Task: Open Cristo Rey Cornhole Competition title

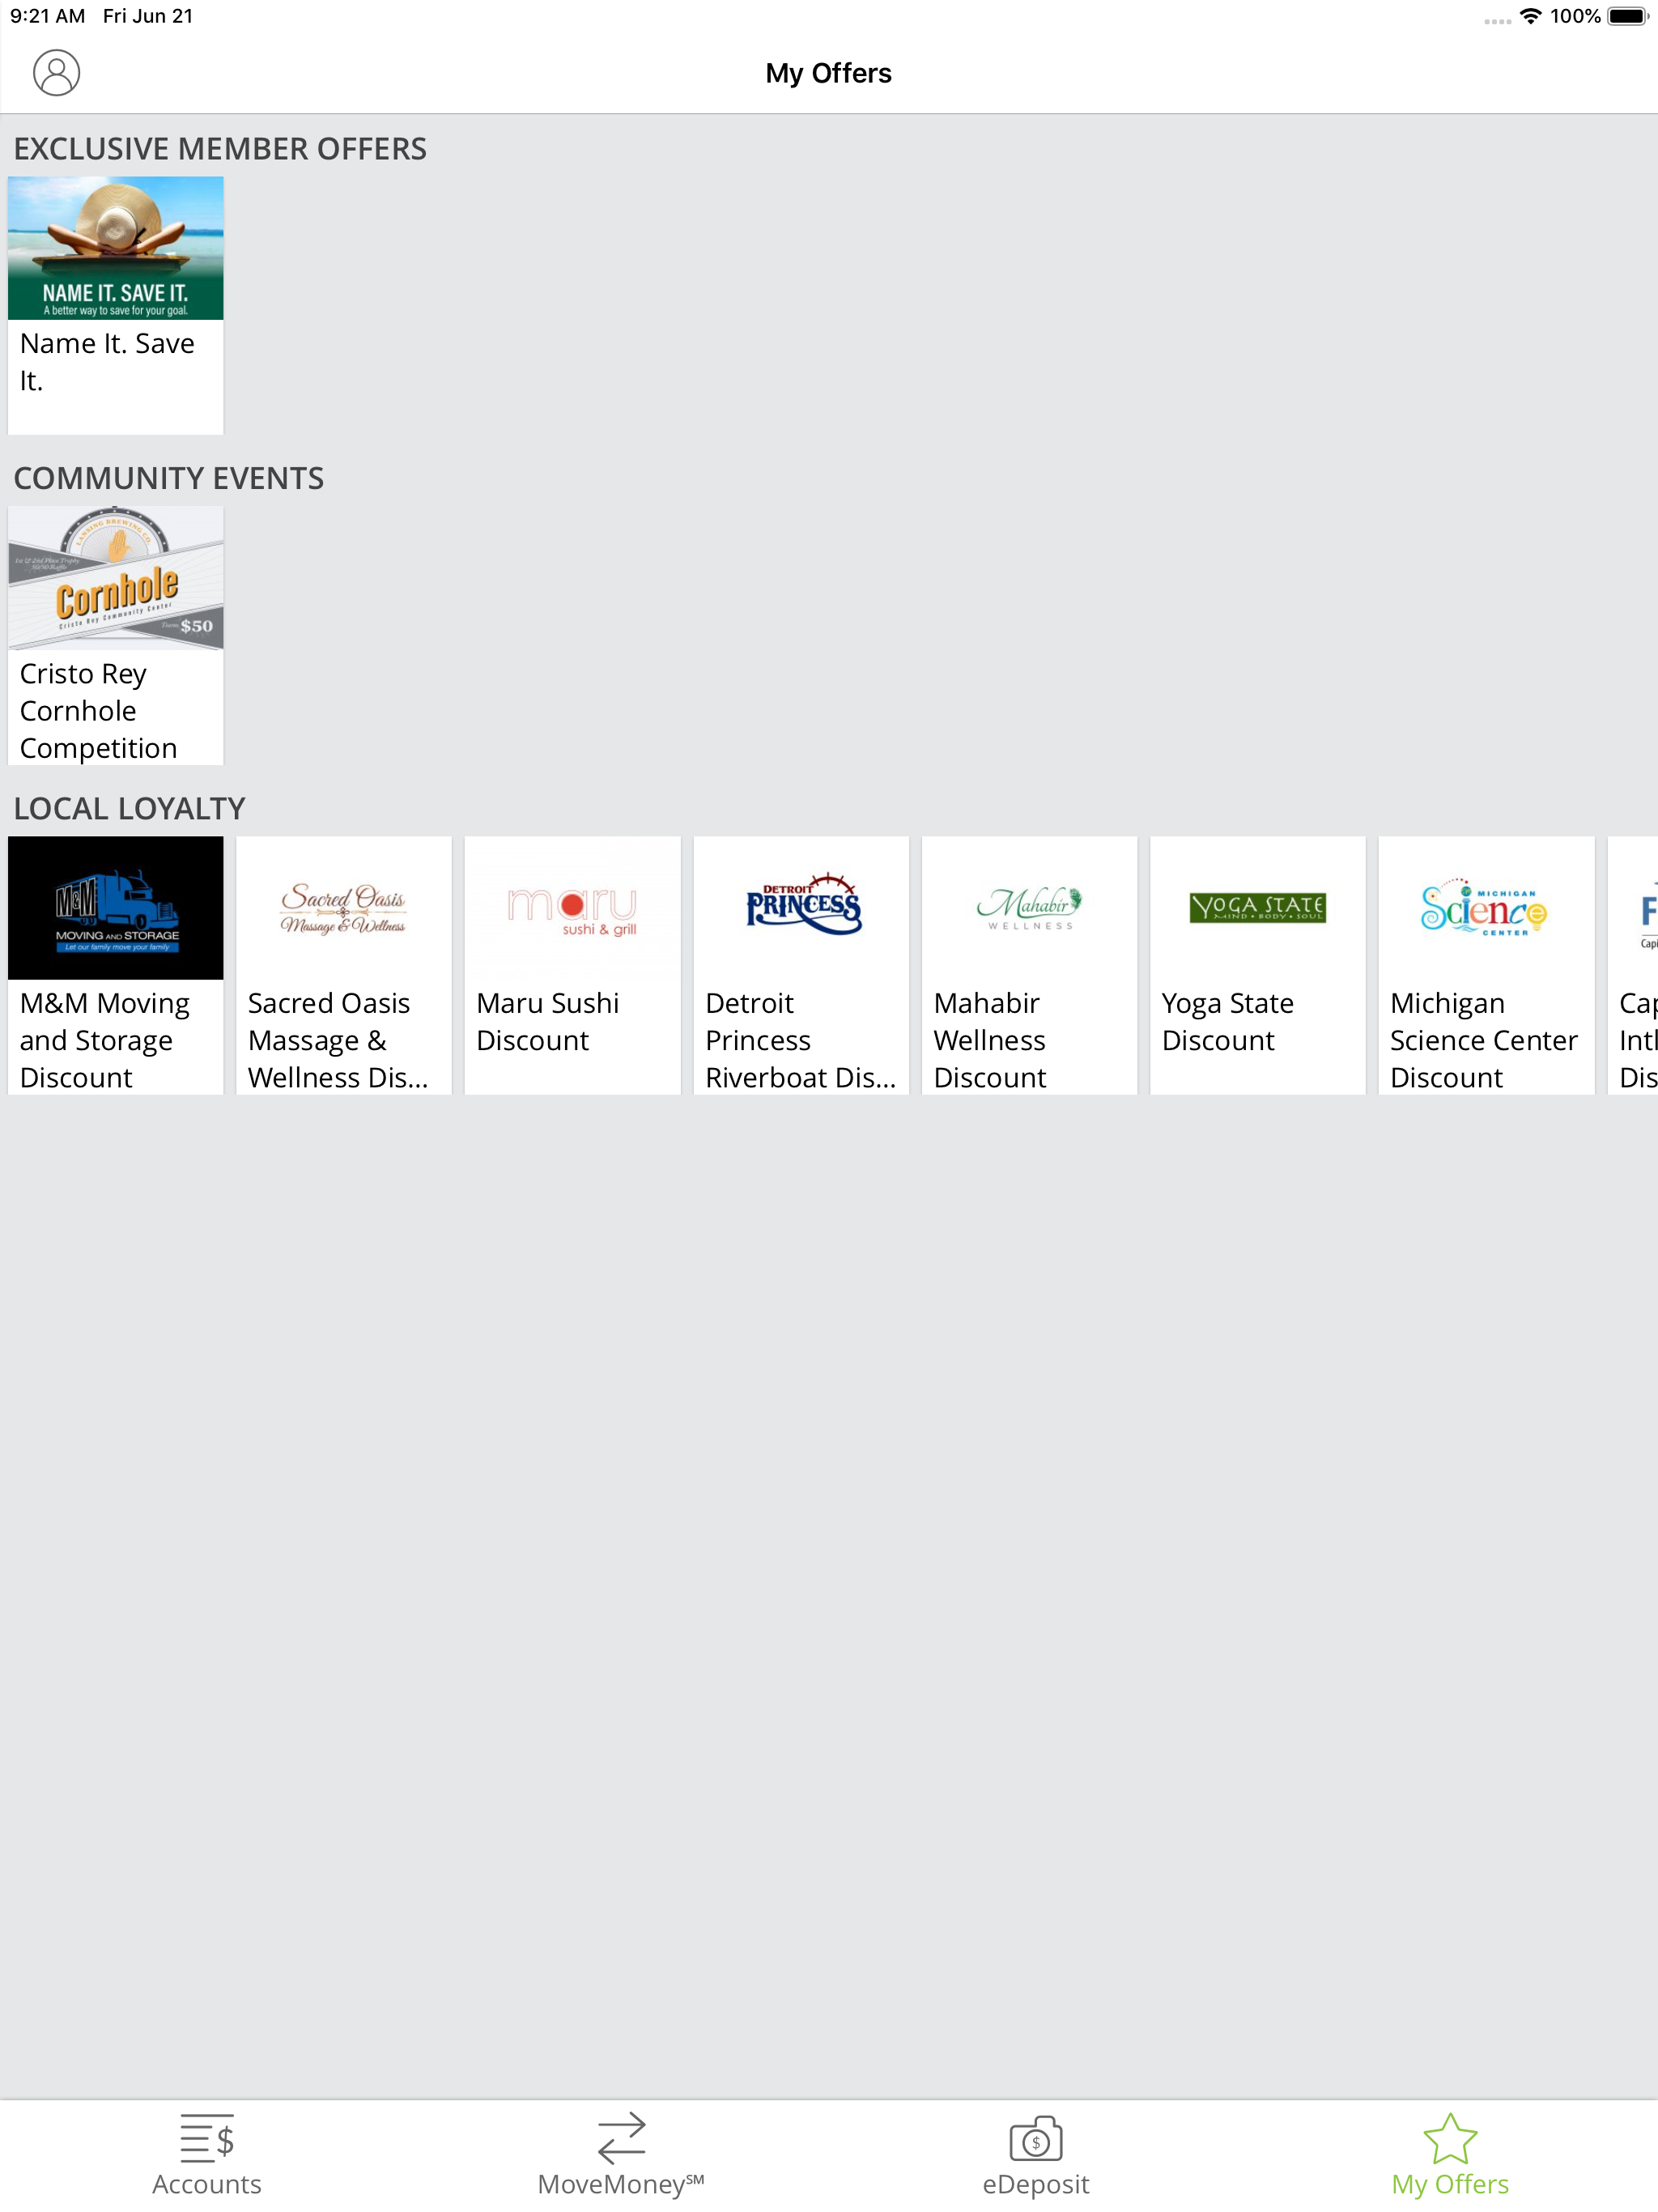Action: coord(98,711)
